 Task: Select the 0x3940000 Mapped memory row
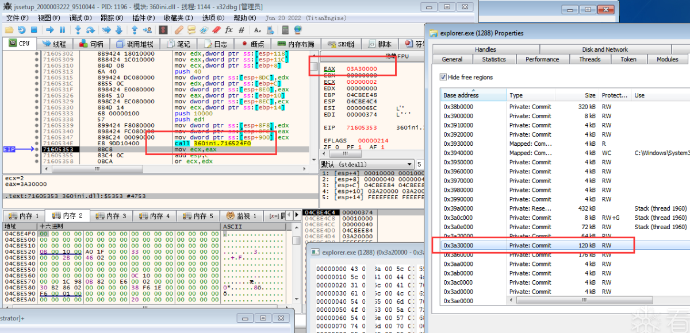pos(565,153)
